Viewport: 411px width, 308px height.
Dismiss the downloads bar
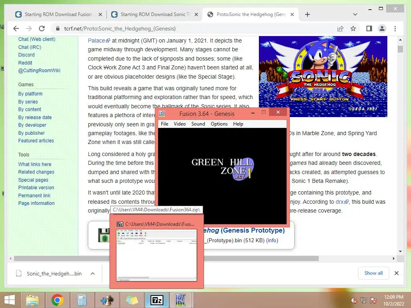point(397,273)
